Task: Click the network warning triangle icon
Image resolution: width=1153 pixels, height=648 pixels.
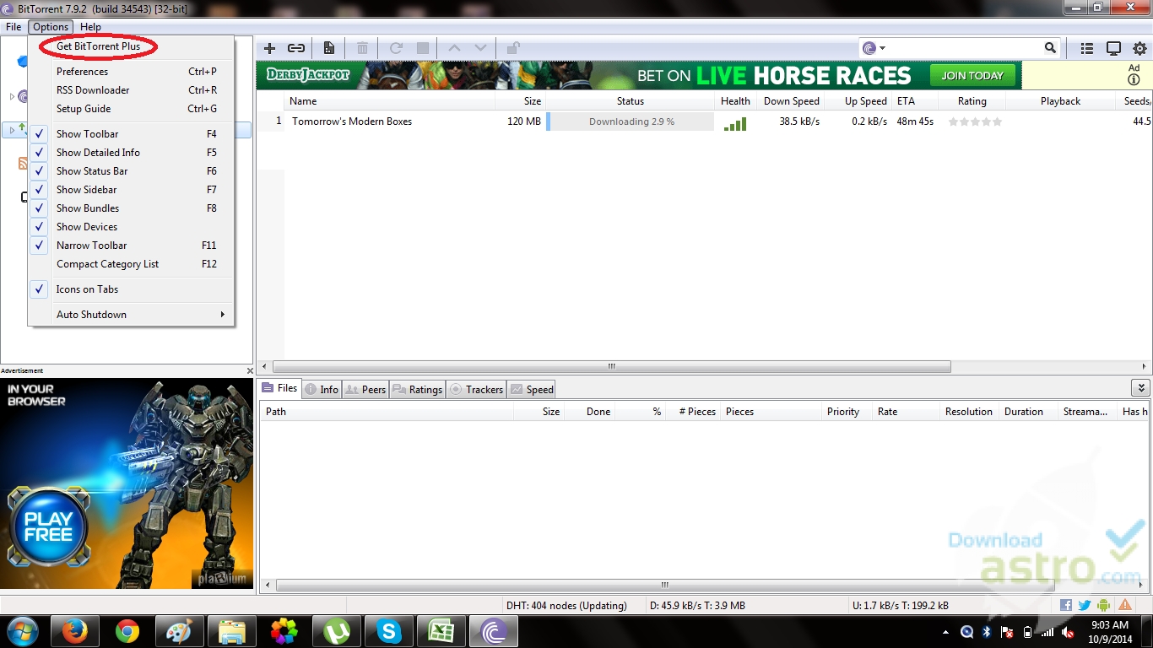Action: coord(1125,605)
